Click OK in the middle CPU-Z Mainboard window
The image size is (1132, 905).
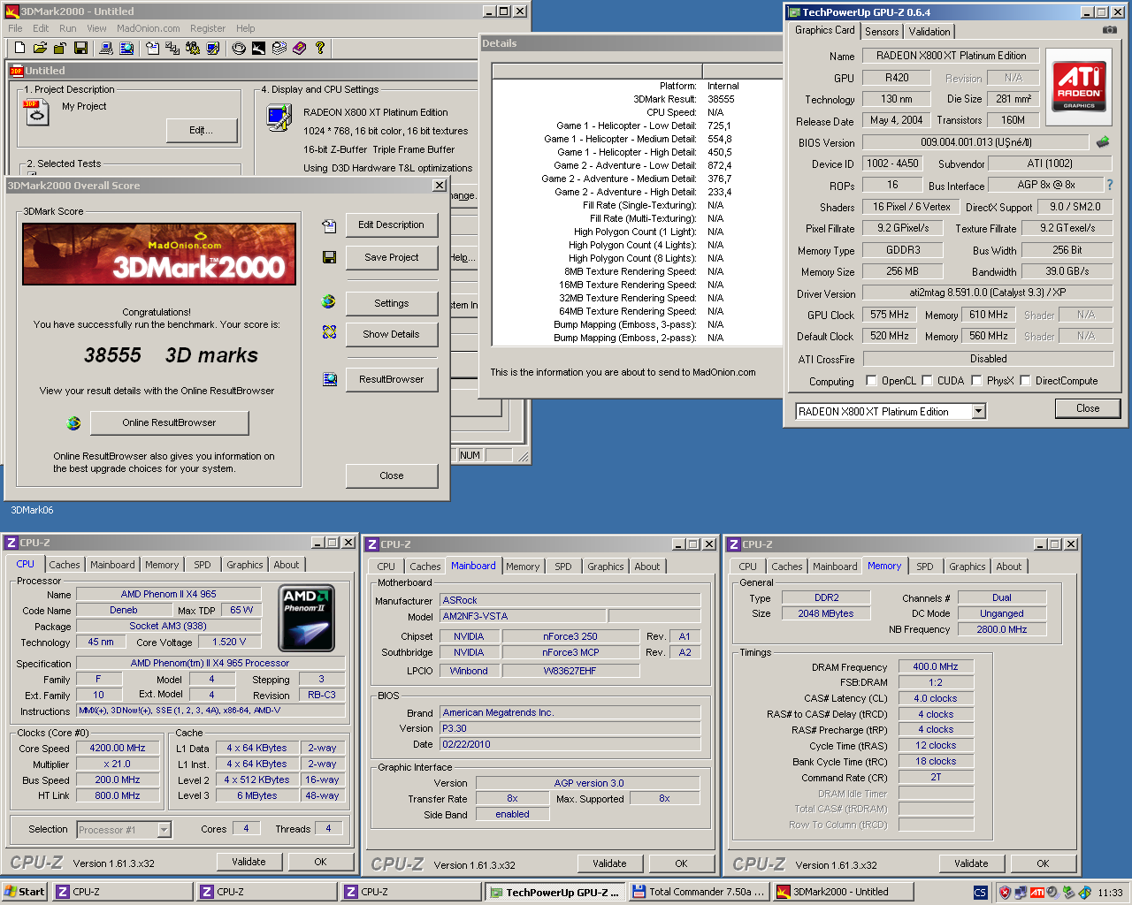click(681, 863)
